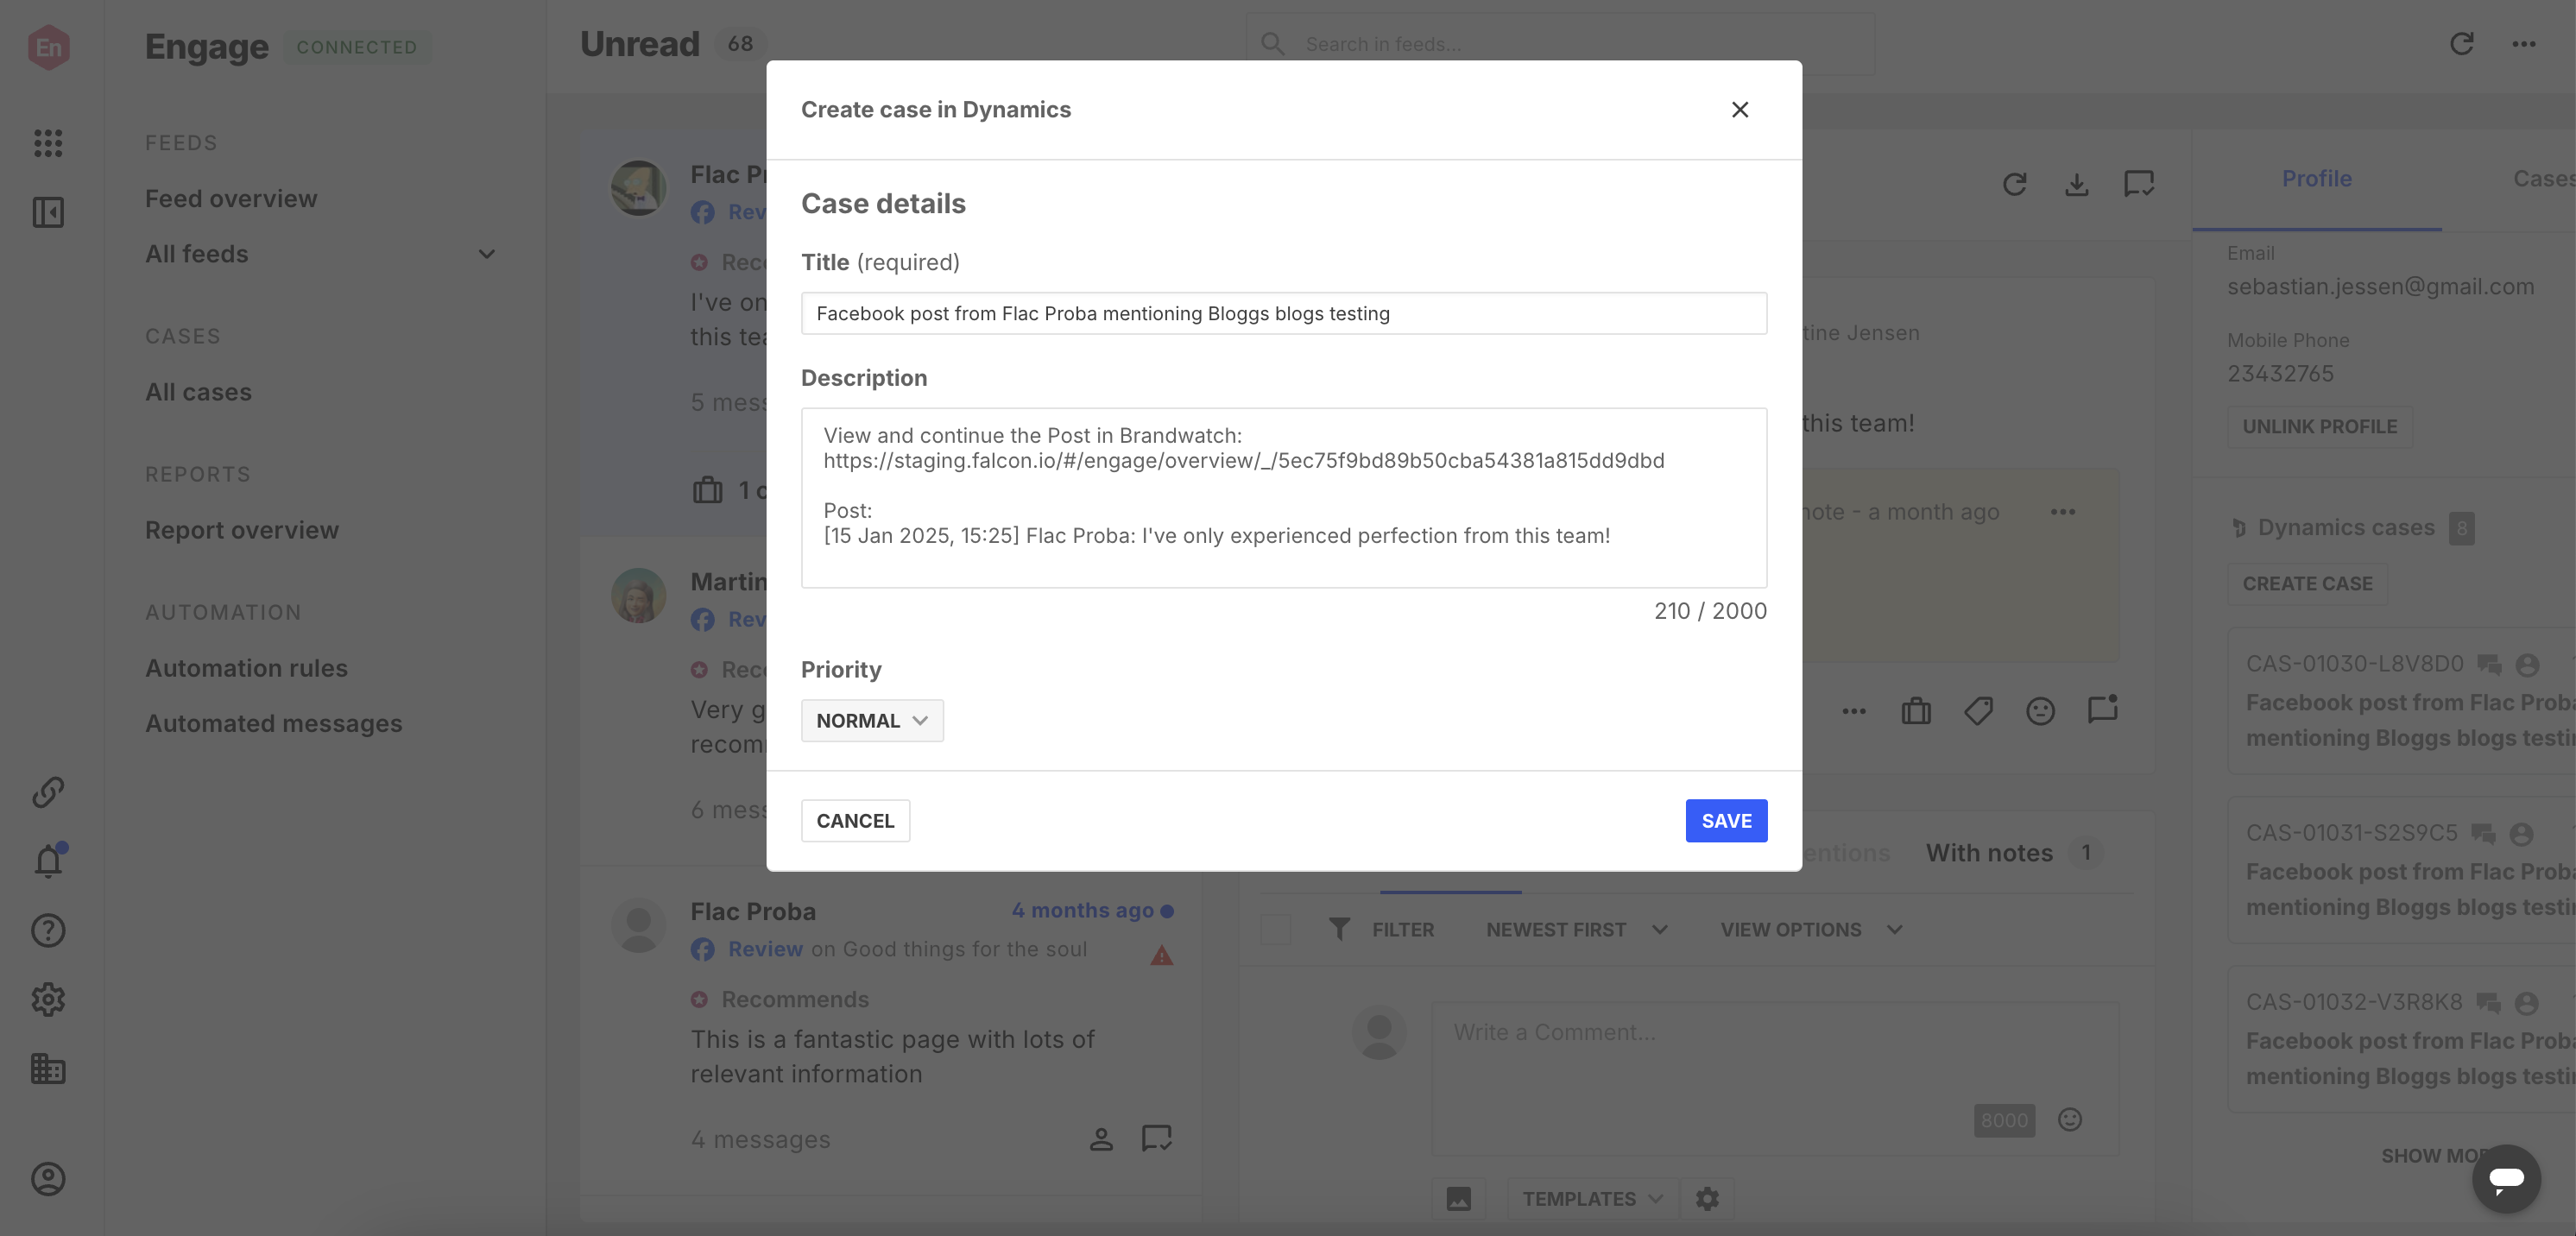
Task: Open the apps grid icon
Action: pyautogui.click(x=48, y=143)
